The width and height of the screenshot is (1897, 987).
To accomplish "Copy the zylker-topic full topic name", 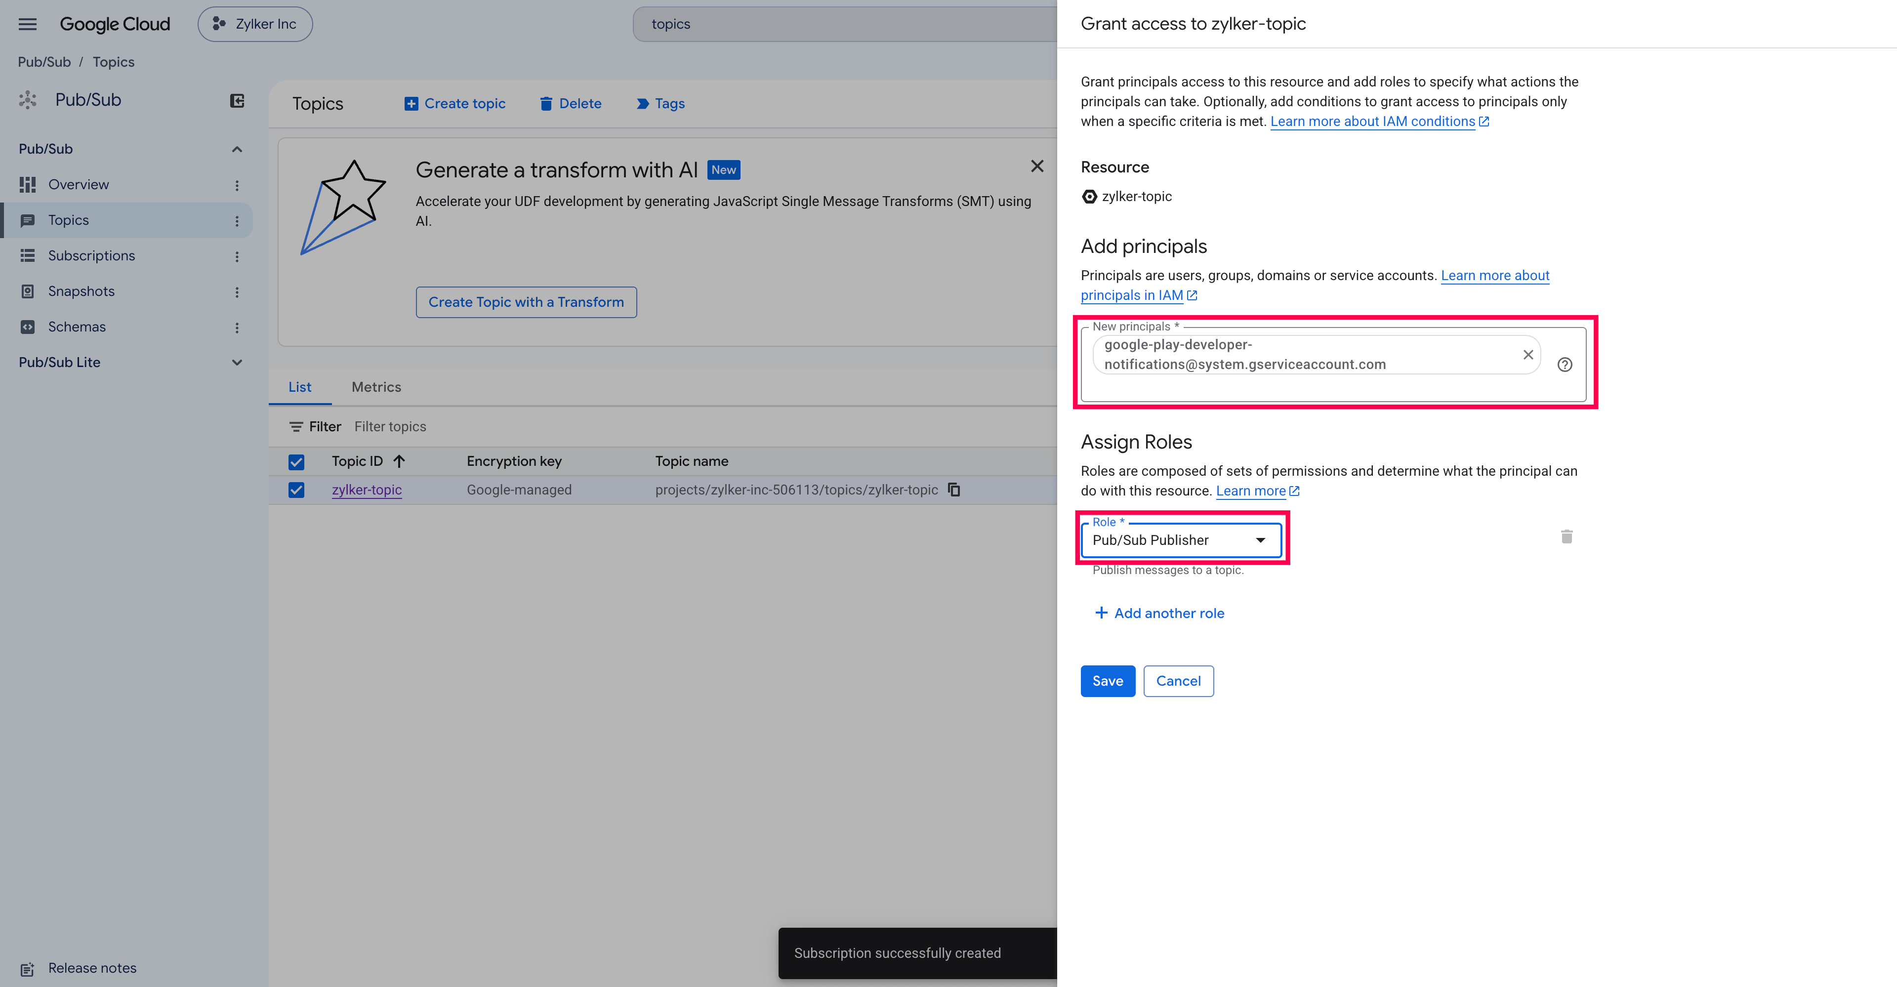I will coord(953,490).
